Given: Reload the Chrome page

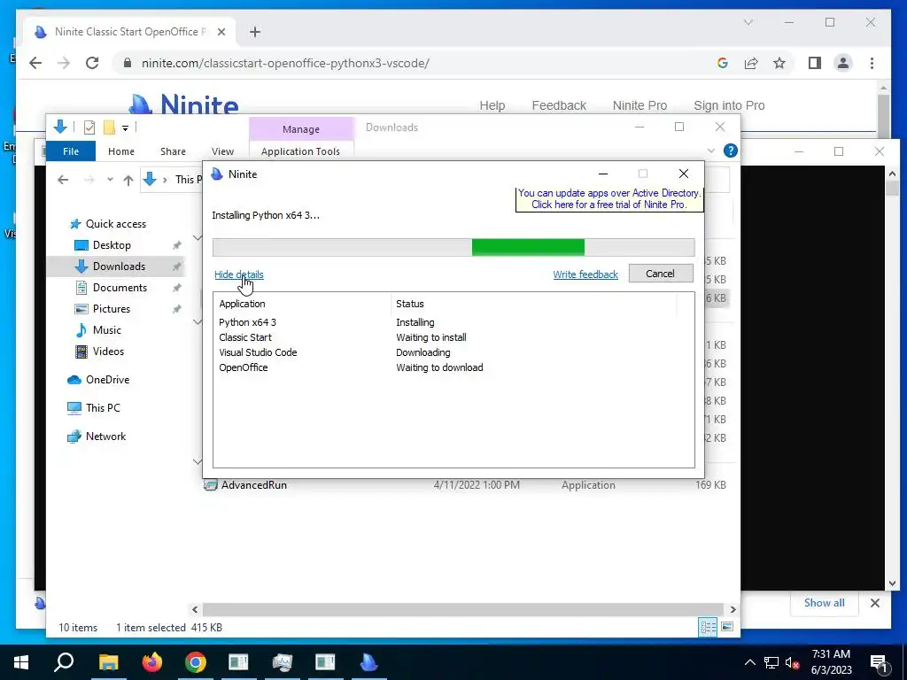Looking at the screenshot, I should 92,63.
